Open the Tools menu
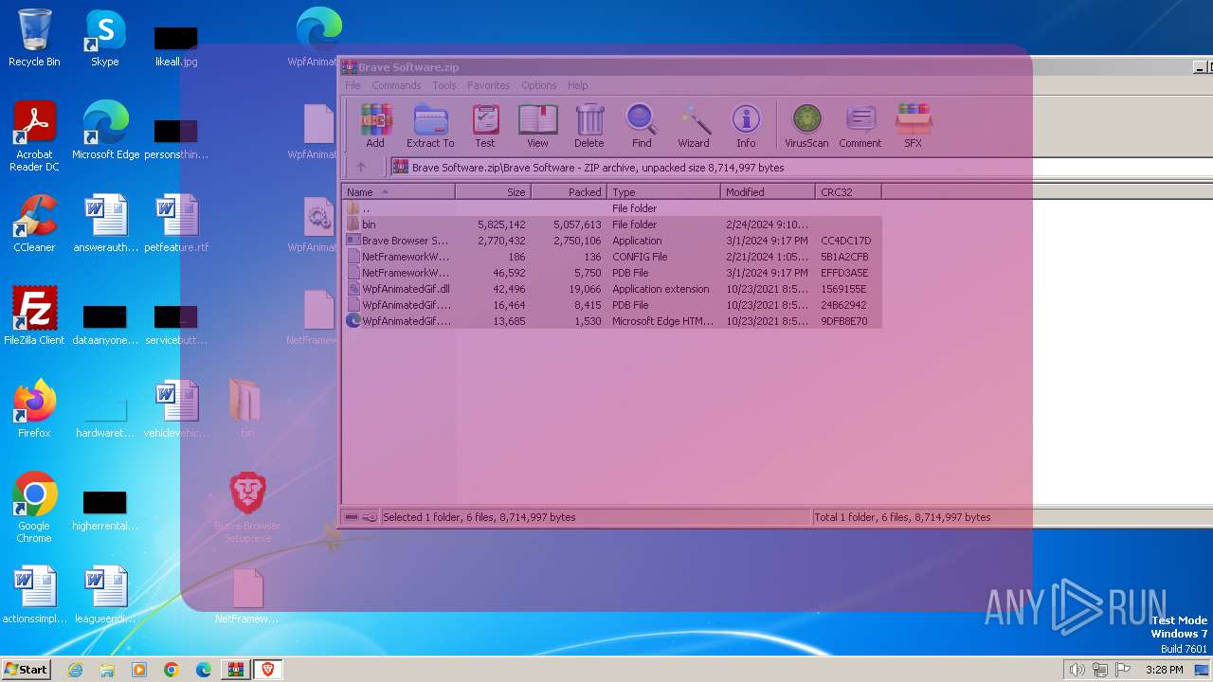 (444, 85)
